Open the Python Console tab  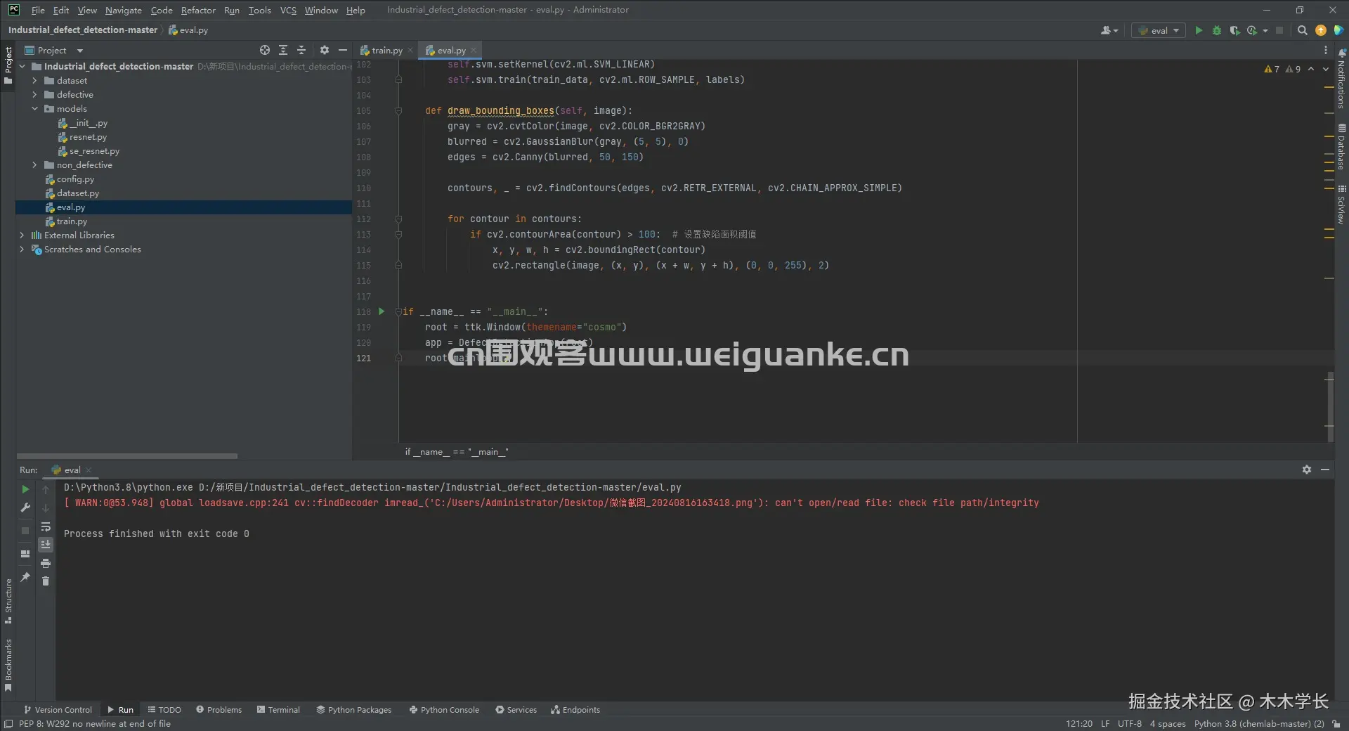pos(444,710)
